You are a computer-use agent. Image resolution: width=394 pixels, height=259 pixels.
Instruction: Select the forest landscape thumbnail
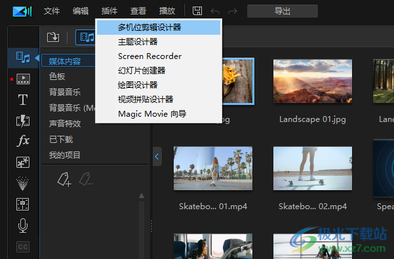pyautogui.click(x=384, y=81)
